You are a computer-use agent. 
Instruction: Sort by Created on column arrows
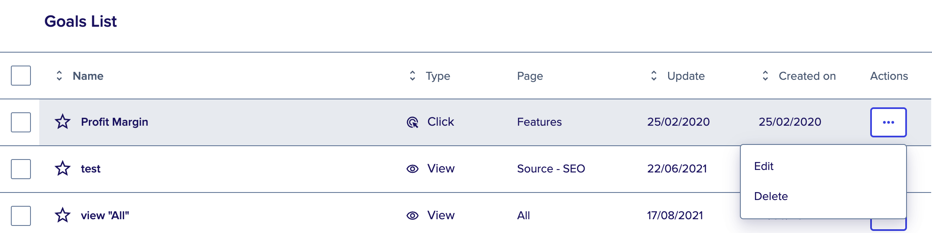(x=765, y=76)
